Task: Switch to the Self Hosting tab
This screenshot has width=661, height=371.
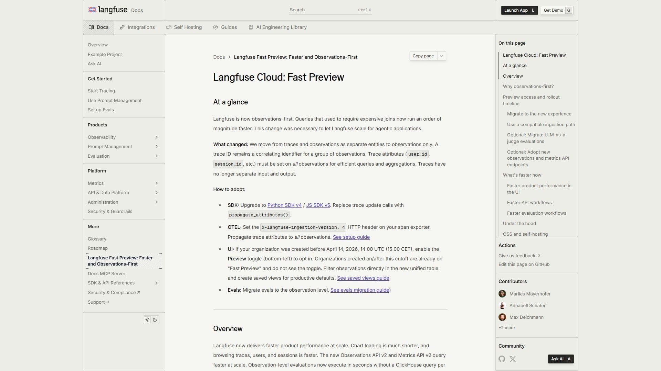Action: (184, 27)
